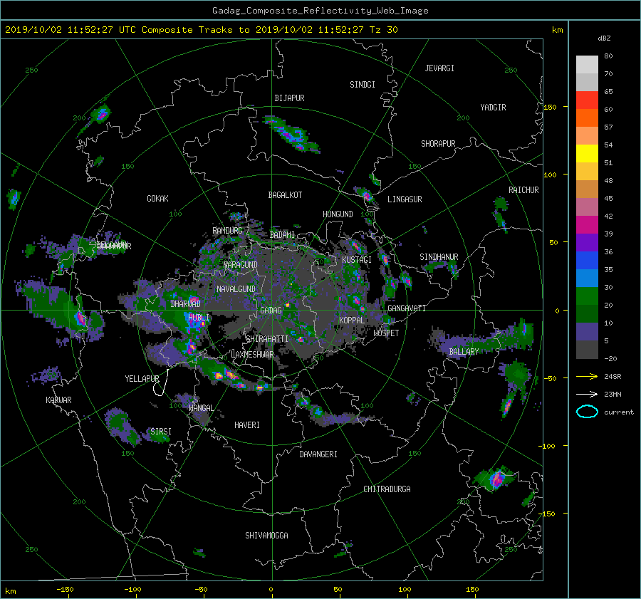Click the BAGALKOT city label
The image size is (641, 599).
tap(285, 195)
